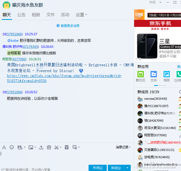This screenshot has height=171, width=181.
Task: Click wenyiss member avatar
Action: point(140,99)
